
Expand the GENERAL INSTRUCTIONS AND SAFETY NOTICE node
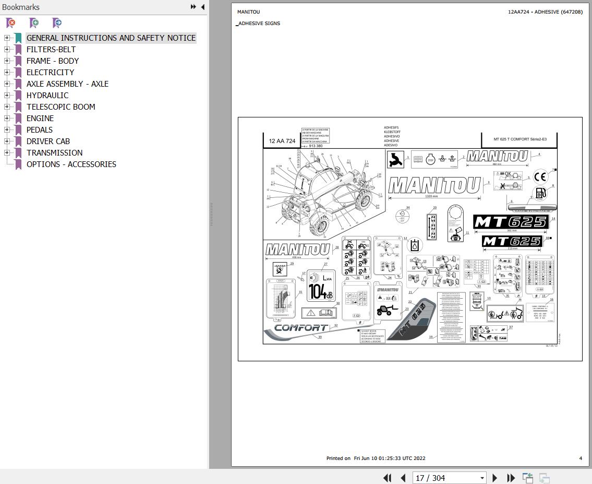7,38
